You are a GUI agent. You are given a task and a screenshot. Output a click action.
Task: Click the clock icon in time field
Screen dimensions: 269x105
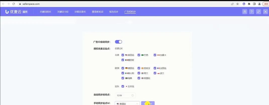coord(132,95)
